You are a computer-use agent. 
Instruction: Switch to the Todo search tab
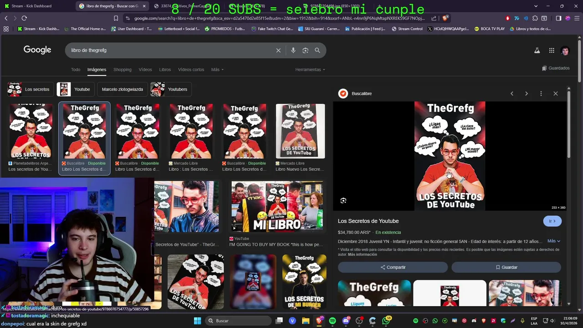click(76, 70)
